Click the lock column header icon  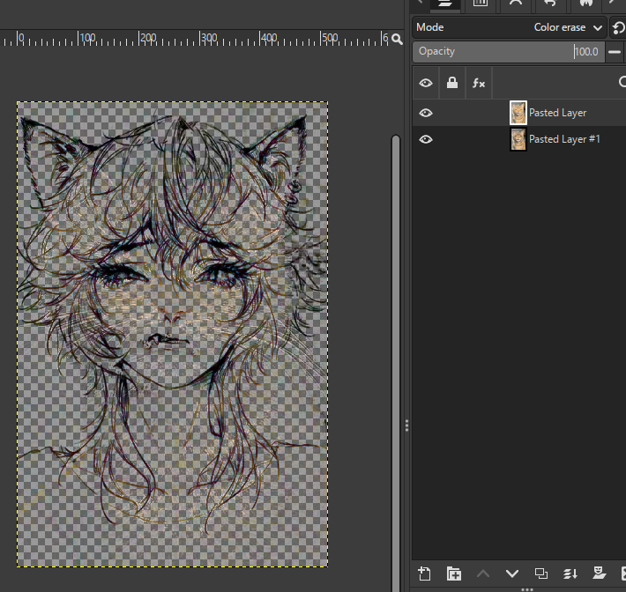pyautogui.click(x=452, y=83)
